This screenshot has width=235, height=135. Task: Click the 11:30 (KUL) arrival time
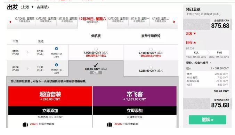tap(40, 69)
